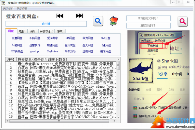Viewport: 195px width, 130px height.
Task: Select 金山快盘 link
Action: point(70,45)
